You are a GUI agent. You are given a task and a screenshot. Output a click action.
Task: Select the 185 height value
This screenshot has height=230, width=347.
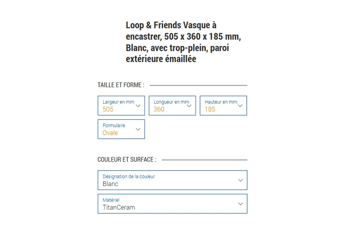pos(210,109)
